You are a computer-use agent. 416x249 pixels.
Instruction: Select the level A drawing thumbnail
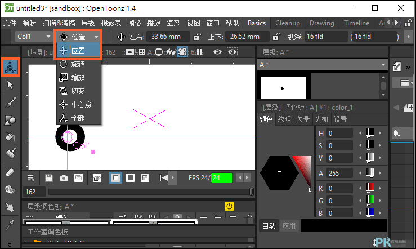pos(284,88)
